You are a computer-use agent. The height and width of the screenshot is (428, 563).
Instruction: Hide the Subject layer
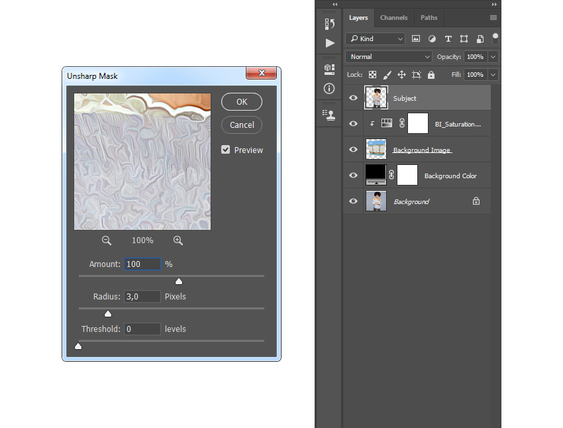(x=353, y=98)
